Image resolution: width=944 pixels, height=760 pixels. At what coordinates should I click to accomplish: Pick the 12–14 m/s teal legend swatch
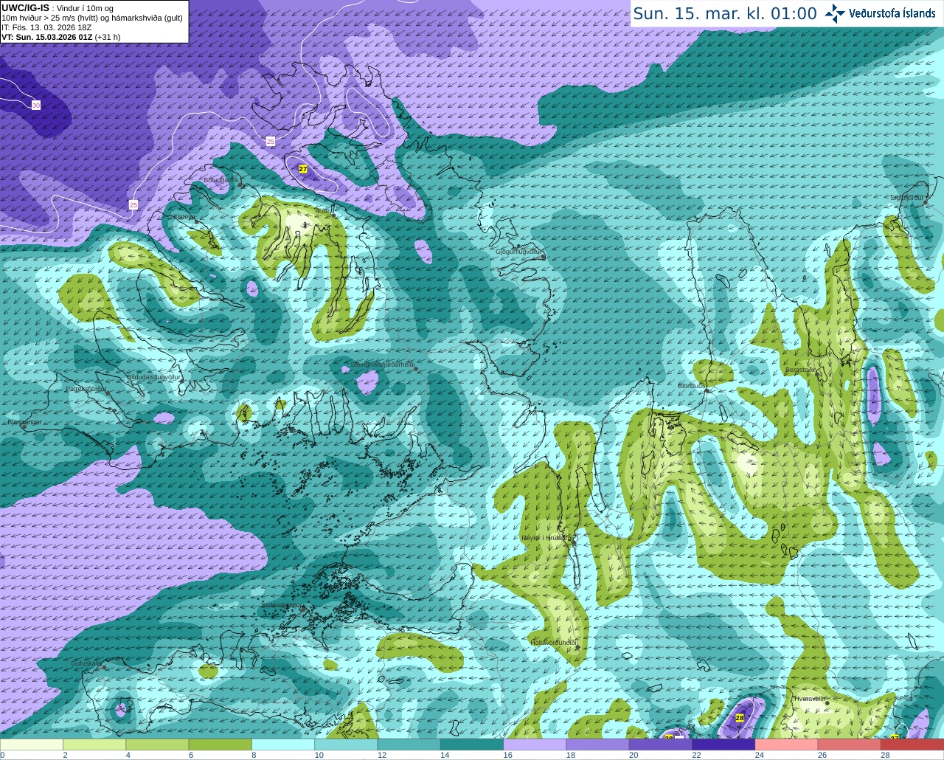409,745
